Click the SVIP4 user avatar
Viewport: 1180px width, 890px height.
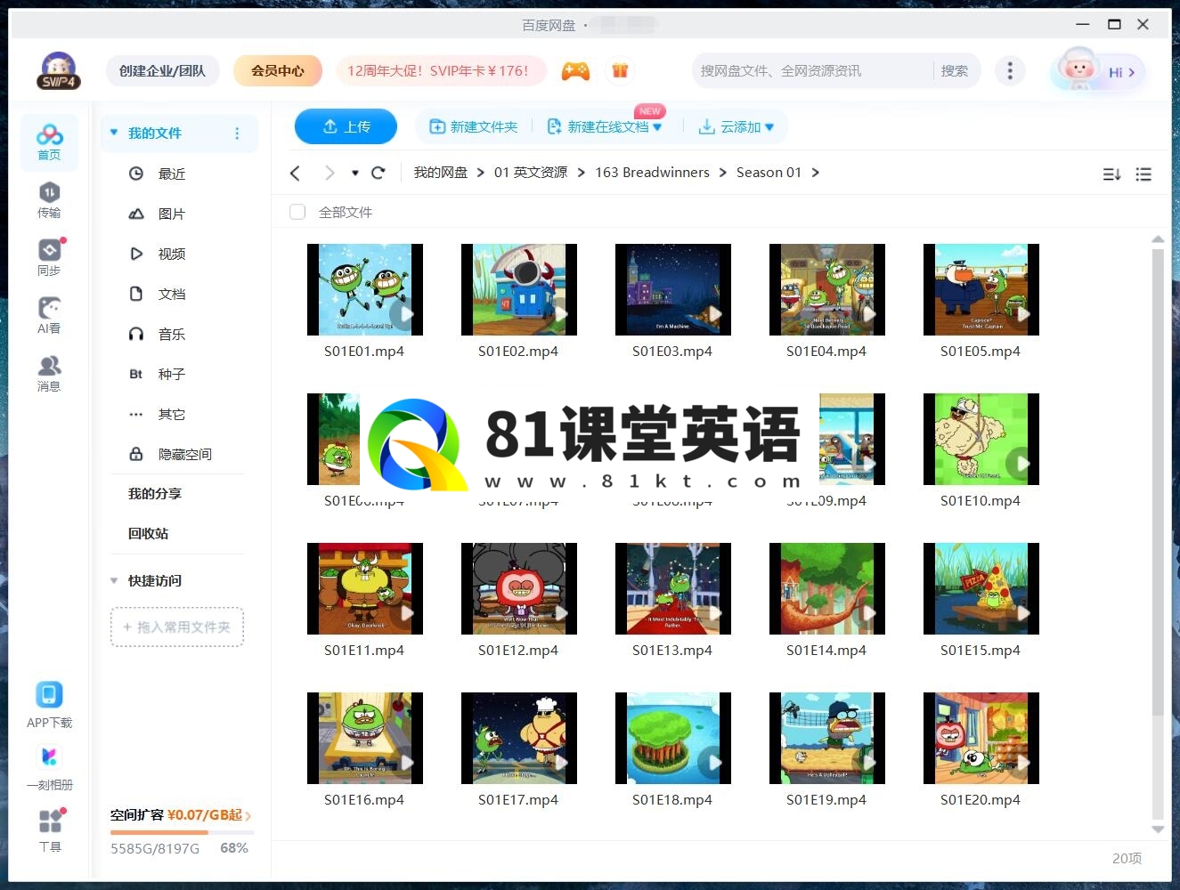click(59, 70)
